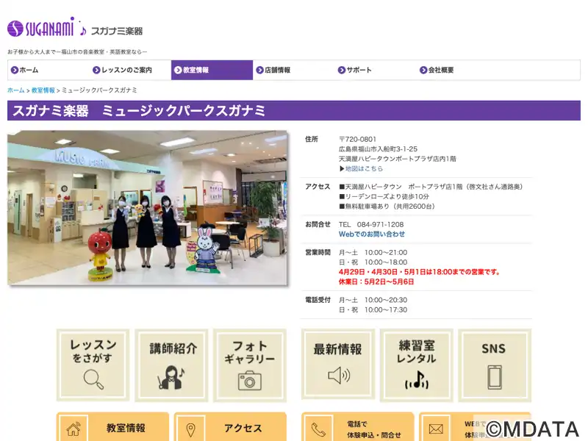Click 電話で体験申込・問合せ button
Screen dimensions: 588x441
pos(358,427)
